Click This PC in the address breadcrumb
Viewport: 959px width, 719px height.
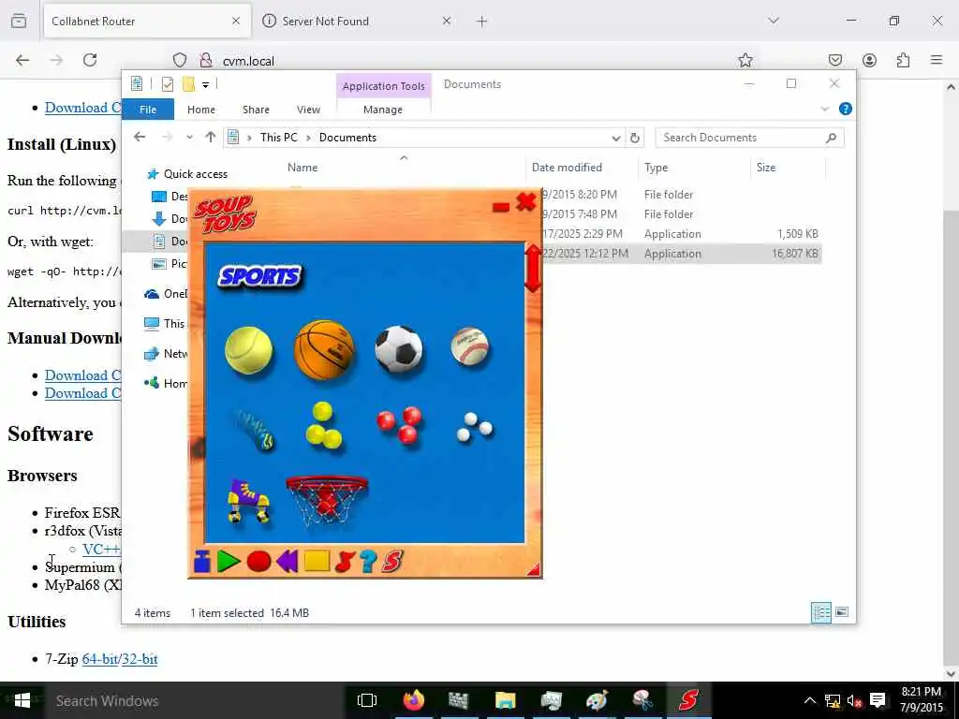click(x=279, y=138)
